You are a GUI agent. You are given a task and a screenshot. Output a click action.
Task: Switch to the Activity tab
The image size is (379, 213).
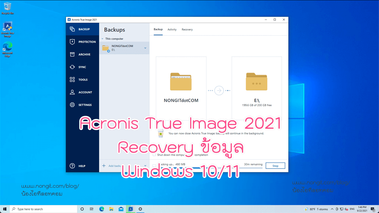coord(172,29)
